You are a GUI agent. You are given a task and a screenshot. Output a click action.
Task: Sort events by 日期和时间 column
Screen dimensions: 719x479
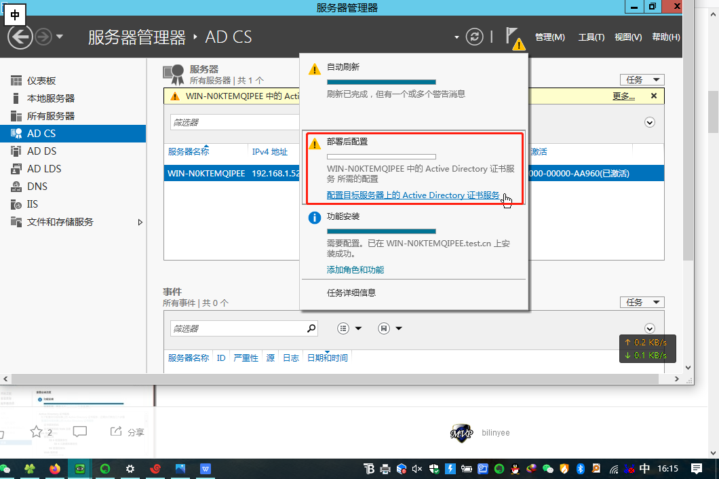point(328,358)
